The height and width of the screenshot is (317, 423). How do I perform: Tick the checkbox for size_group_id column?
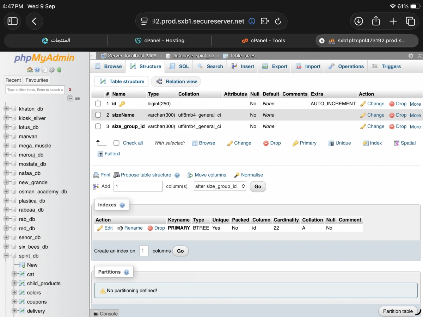pyautogui.click(x=98, y=126)
